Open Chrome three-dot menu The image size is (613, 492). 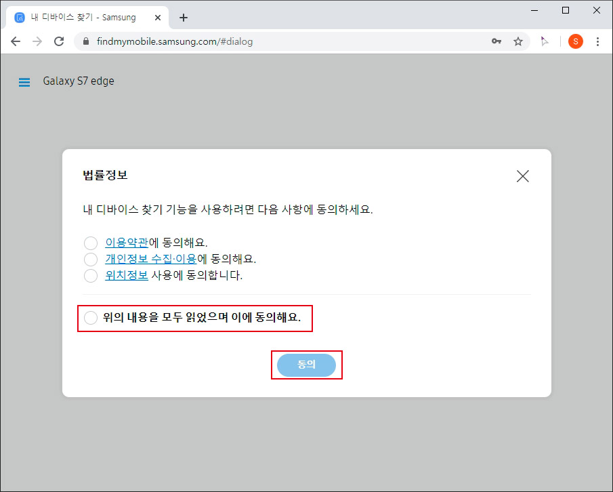[597, 41]
